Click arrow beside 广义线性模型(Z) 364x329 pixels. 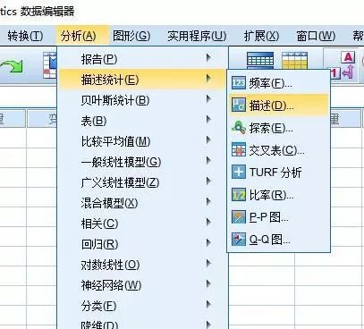[x=208, y=181]
